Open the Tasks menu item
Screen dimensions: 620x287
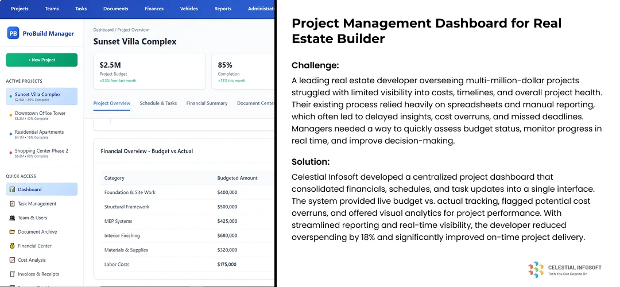coord(81,9)
